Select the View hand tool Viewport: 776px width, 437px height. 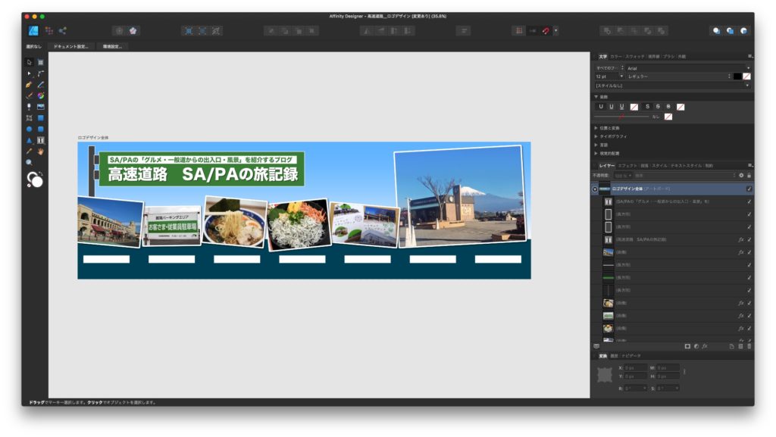click(41, 151)
